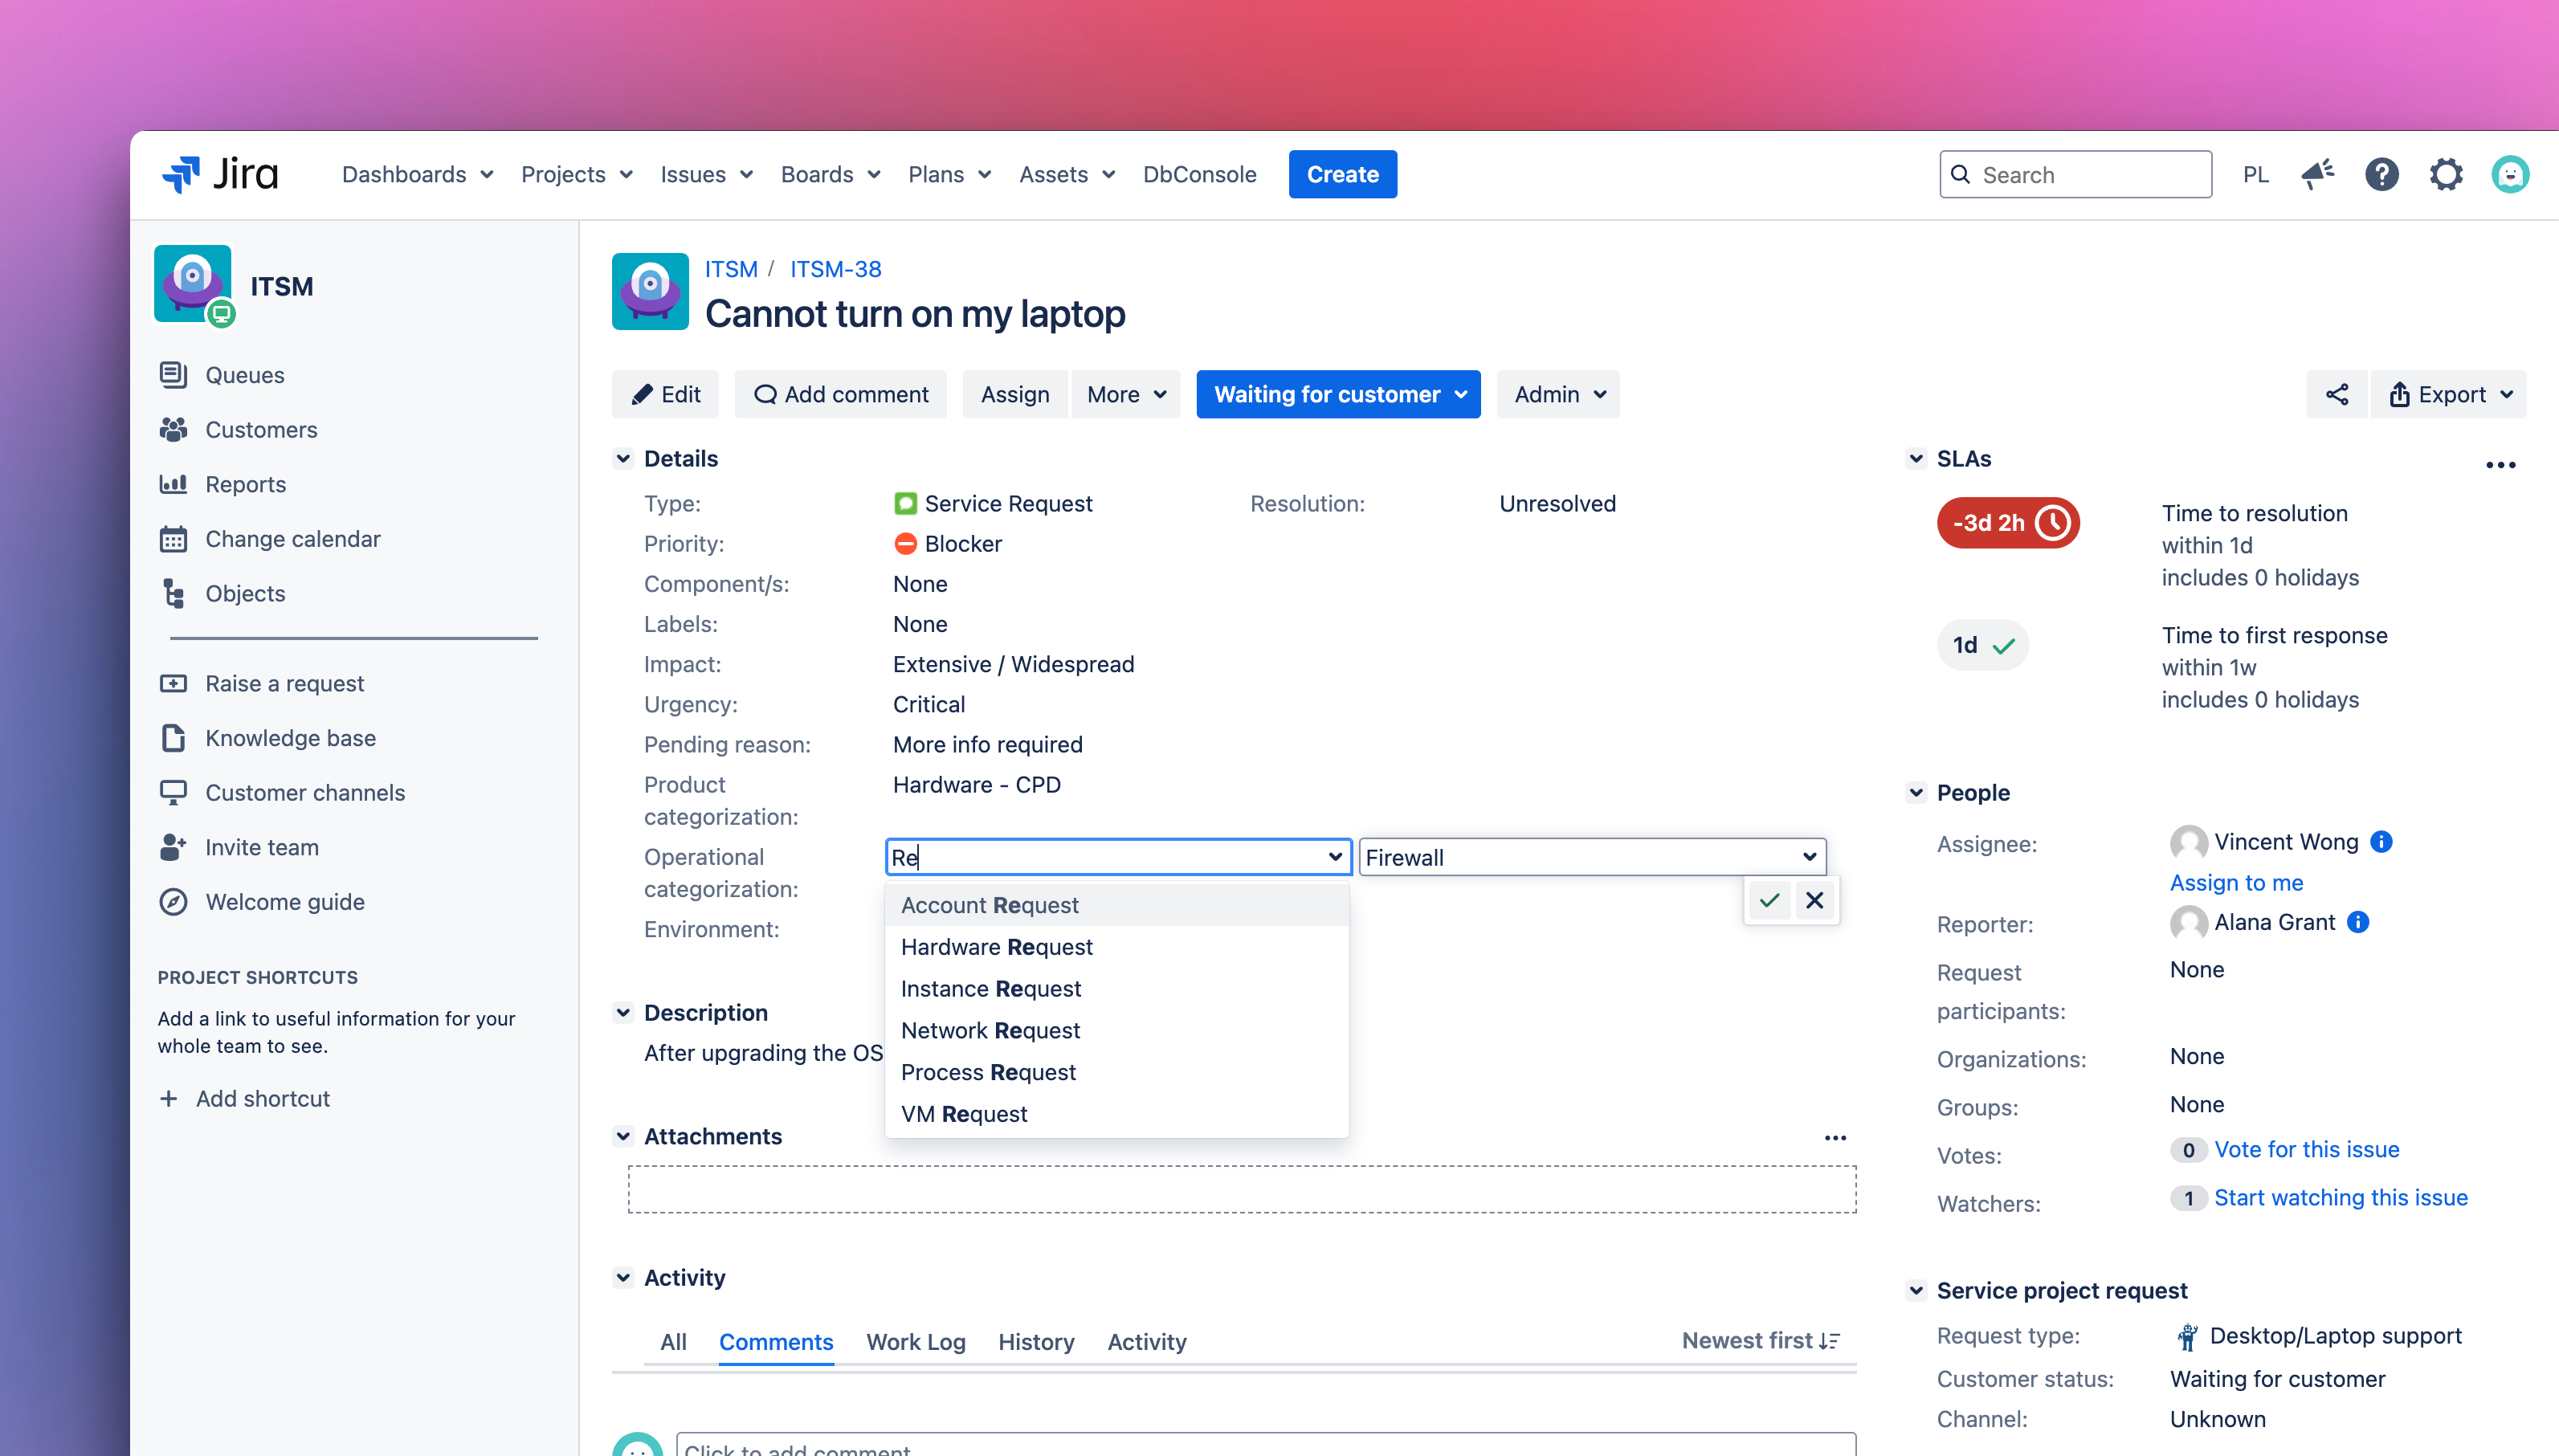
Task: Cancel the inline edit with X icon
Action: pyautogui.click(x=1815, y=900)
